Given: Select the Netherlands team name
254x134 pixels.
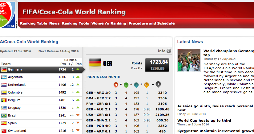Looking at the screenshot, I should [x=17, y=85].
